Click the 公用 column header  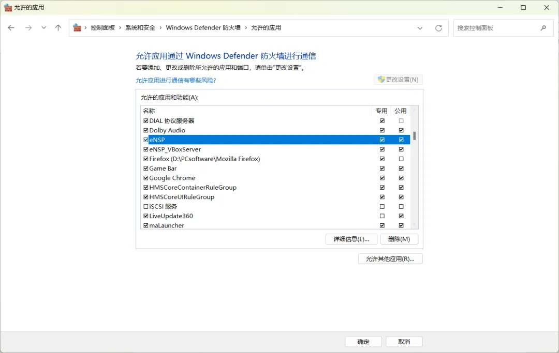coord(401,111)
